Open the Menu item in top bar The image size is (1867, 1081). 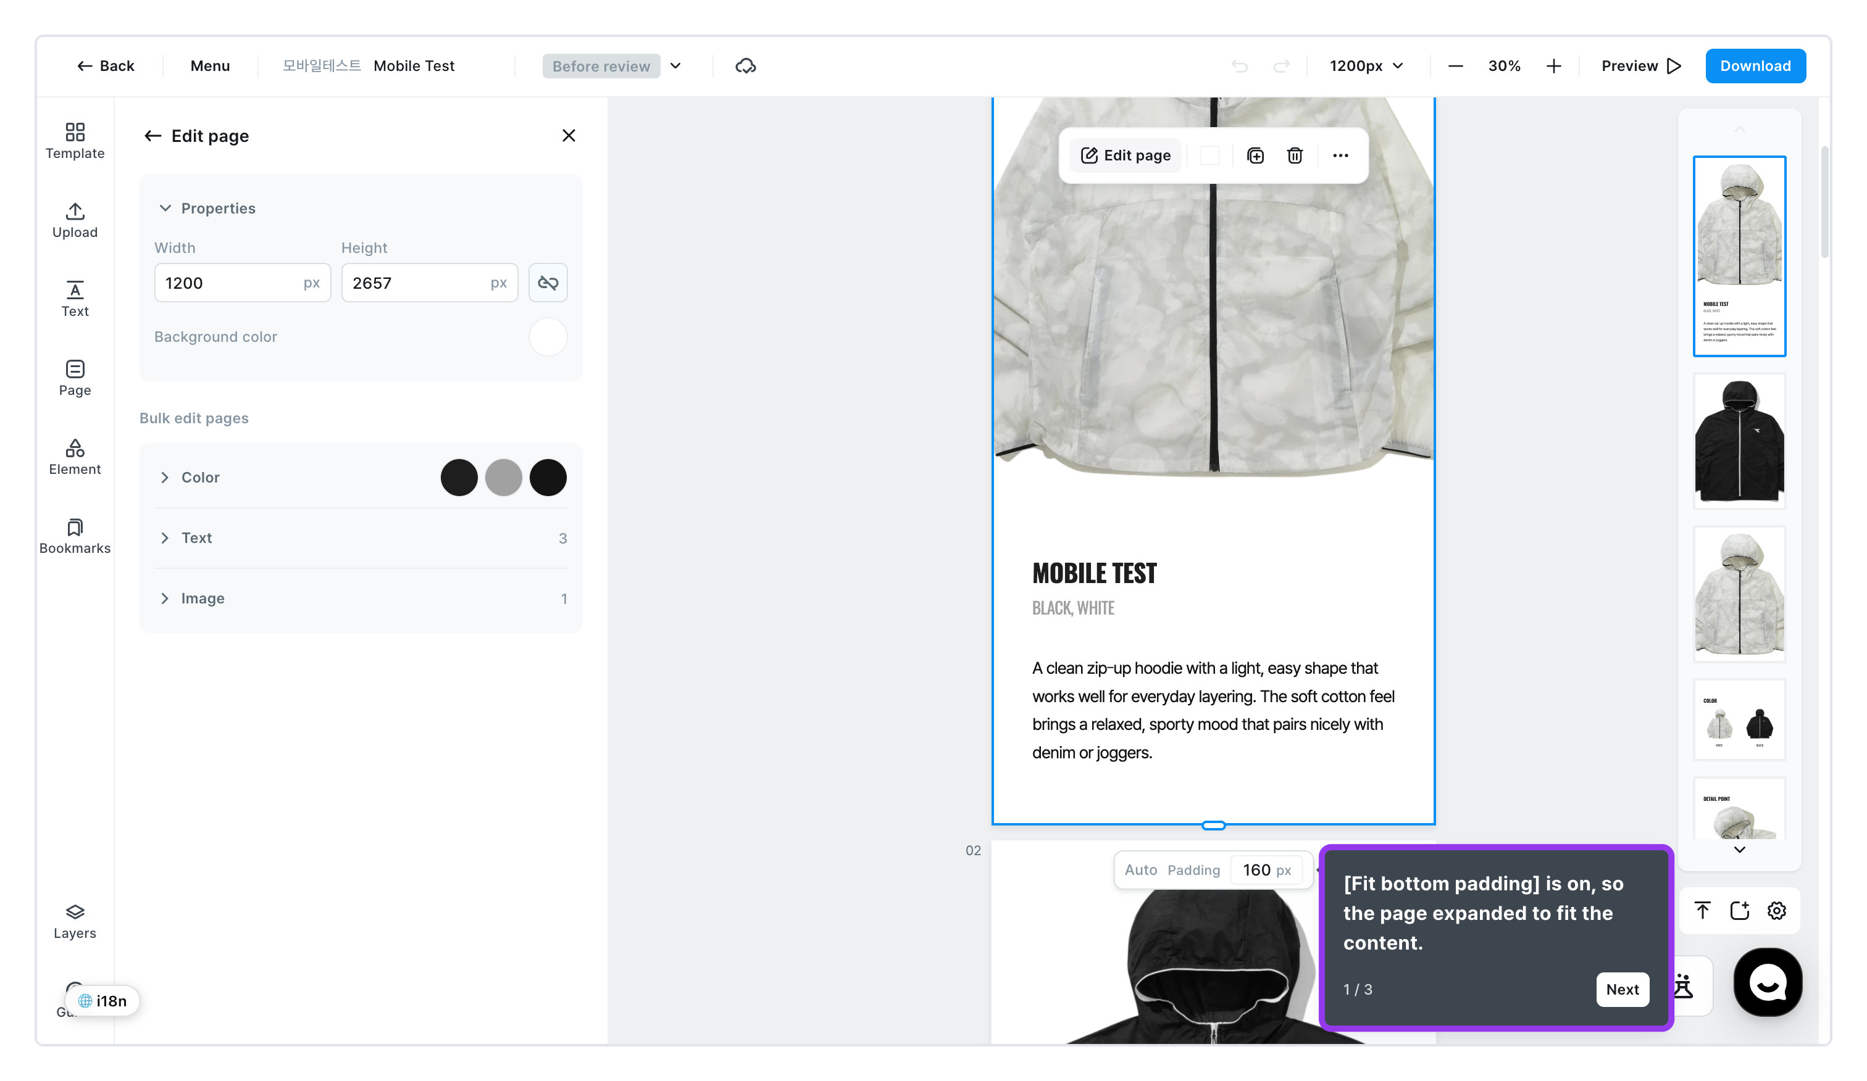coord(210,66)
